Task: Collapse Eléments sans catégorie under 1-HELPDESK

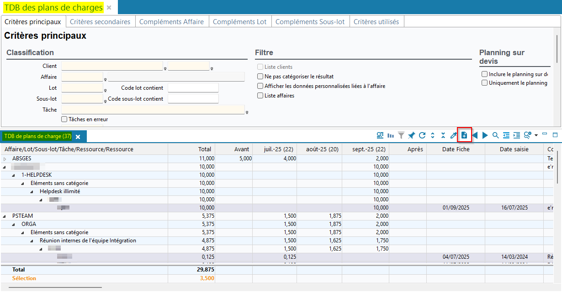Action: click(x=23, y=183)
